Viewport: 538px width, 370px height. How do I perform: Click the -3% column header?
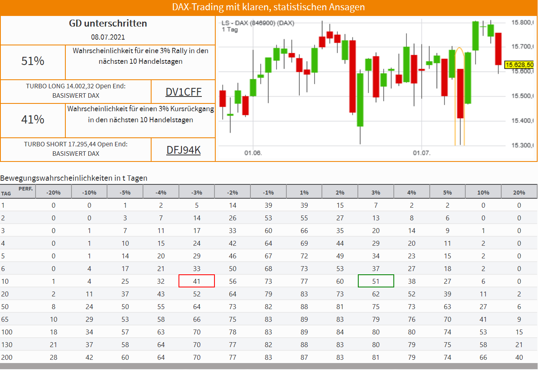click(x=196, y=193)
